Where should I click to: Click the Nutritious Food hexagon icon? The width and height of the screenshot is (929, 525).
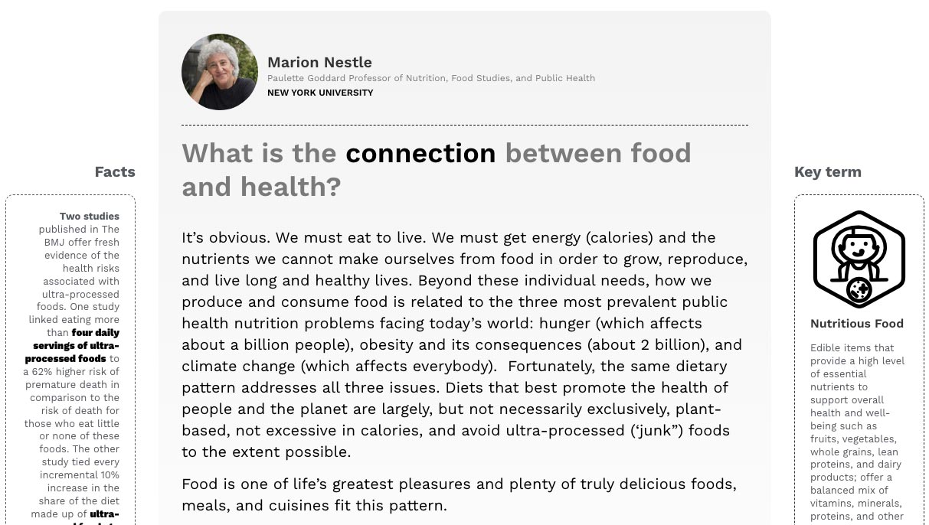click(859, 259)
